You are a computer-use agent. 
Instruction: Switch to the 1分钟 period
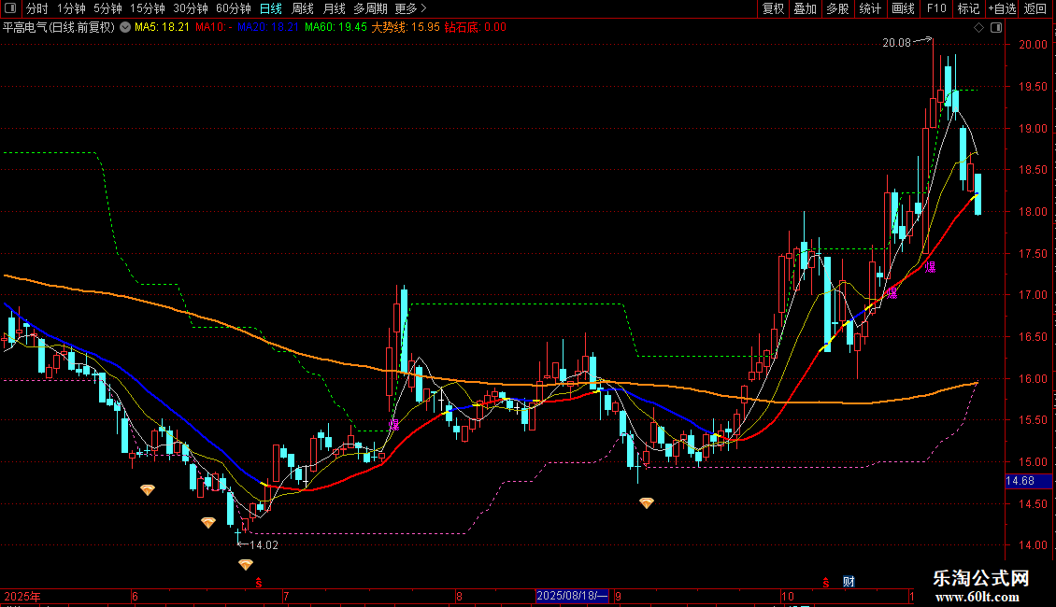tap(71, 8)
